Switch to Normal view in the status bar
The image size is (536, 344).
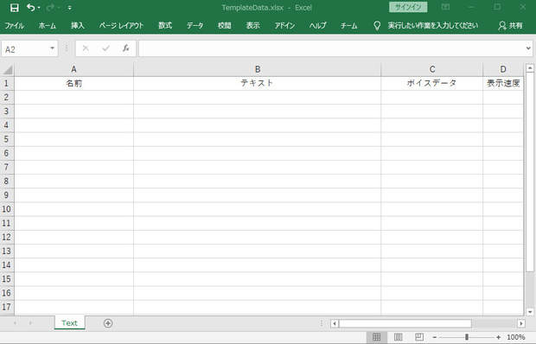click(376, 337)
